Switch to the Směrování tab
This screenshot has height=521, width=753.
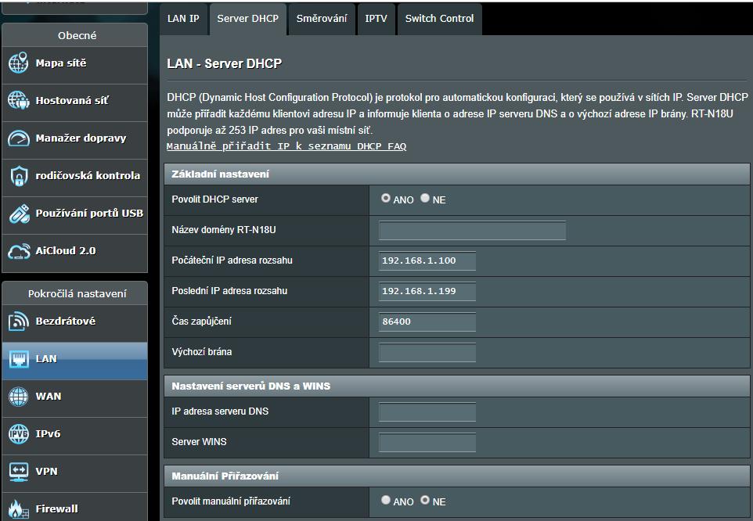[x=321, y=19]
